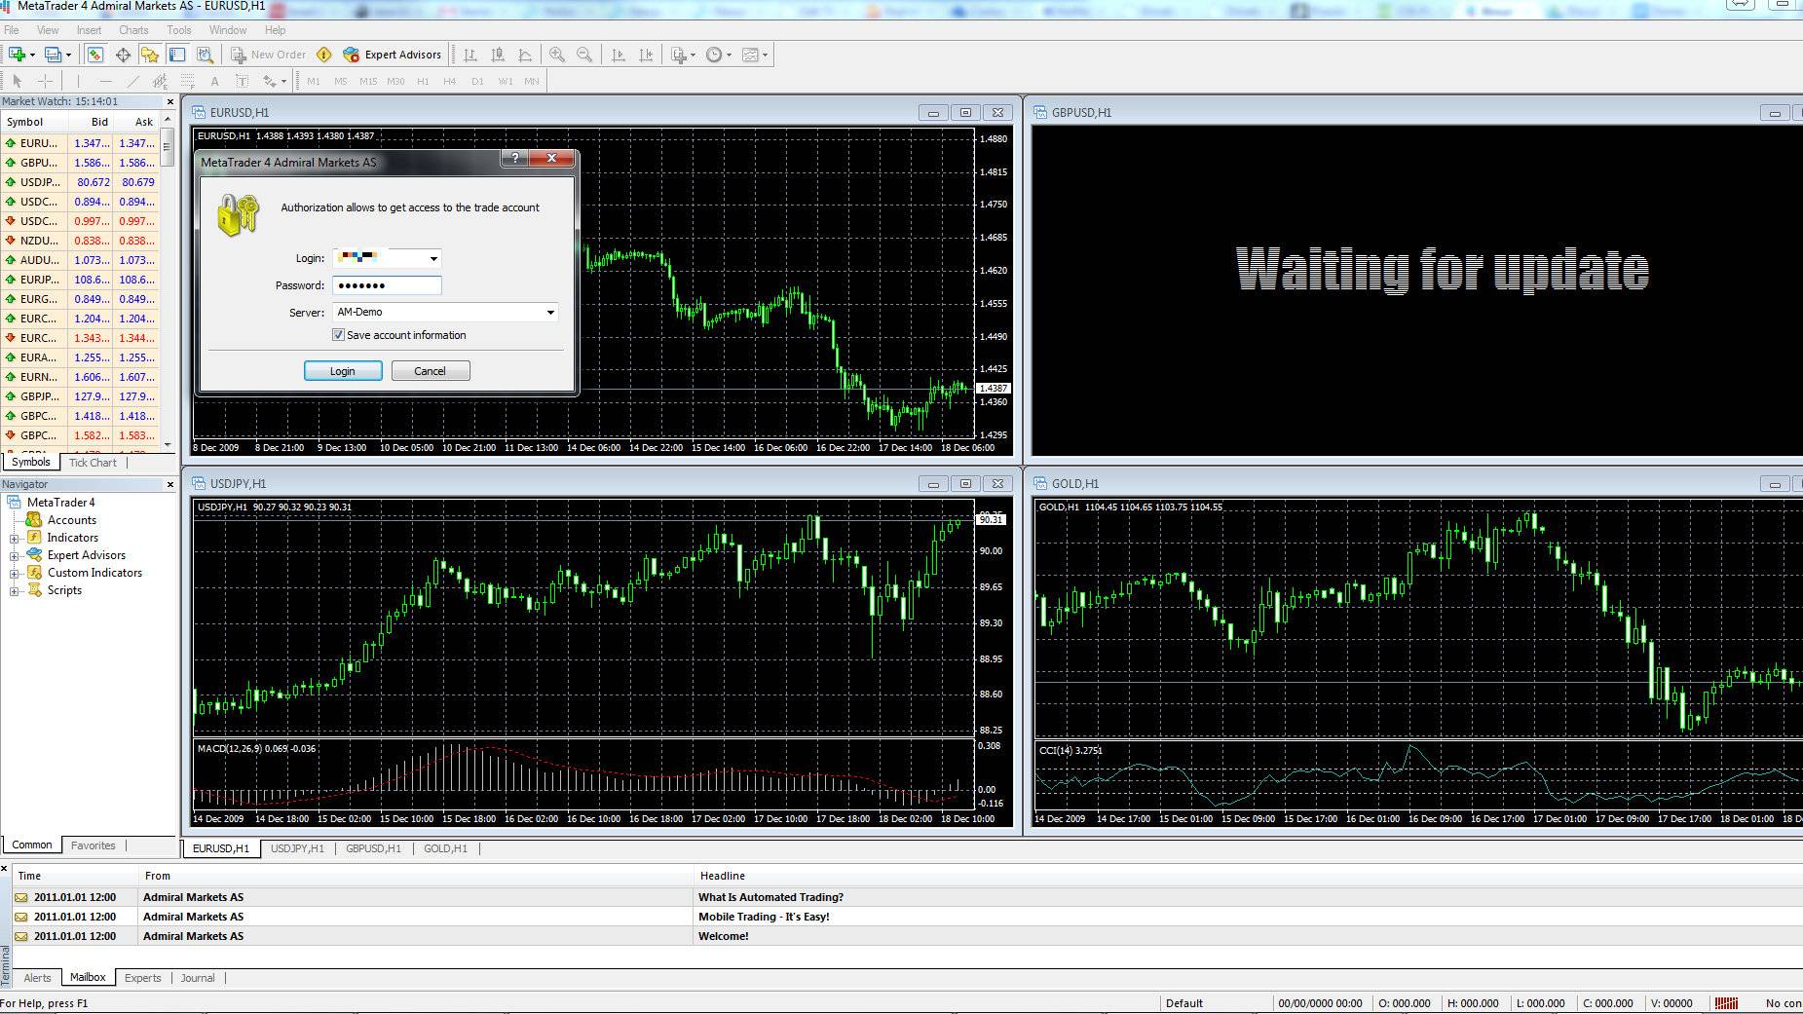Screen dimensions: 1803x1014
Task: Select the USDJP... row in Market Watch
Action: click(x=81, y=182)
